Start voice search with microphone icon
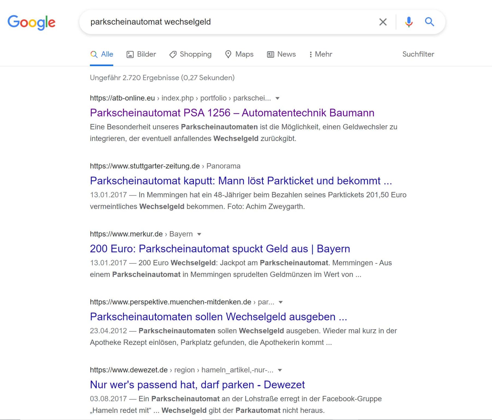The height and width of the screenshot is (420, 492). tap(409, 22)
